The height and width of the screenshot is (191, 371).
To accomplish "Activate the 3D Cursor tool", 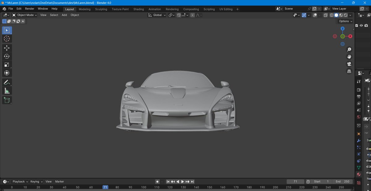I will coord(7,39).
